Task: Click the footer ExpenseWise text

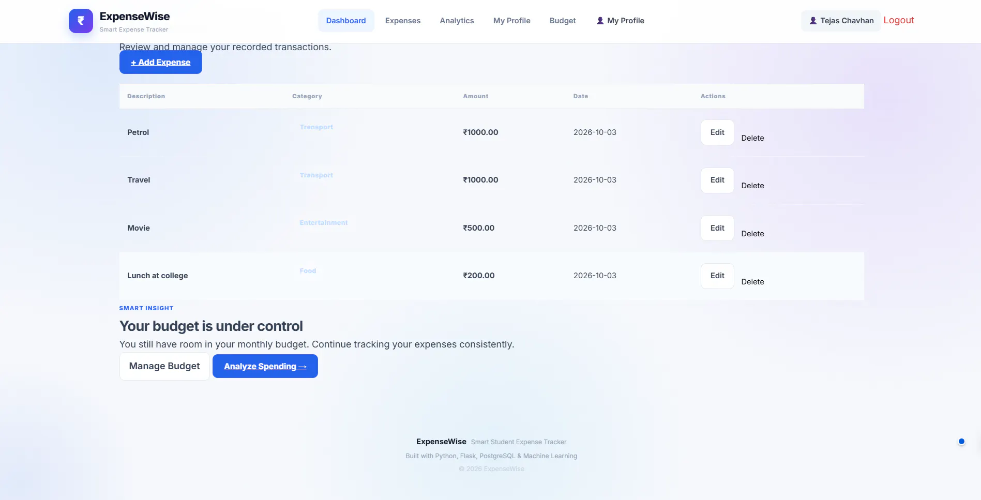Action: click(441, 442)
